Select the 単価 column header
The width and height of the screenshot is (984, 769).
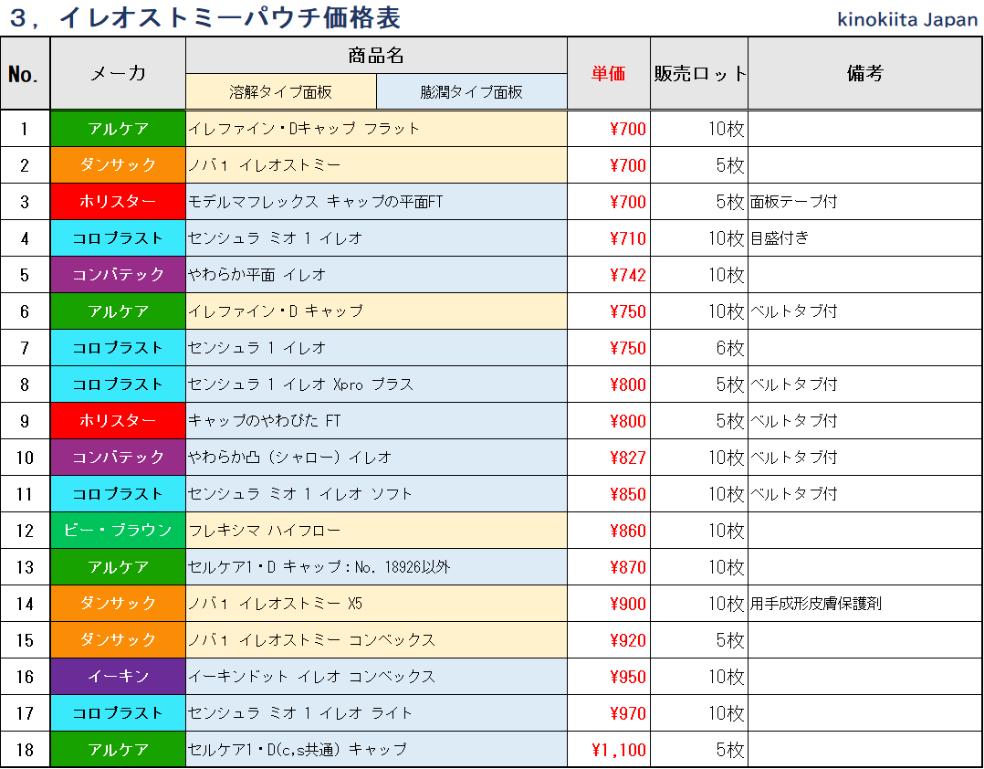[x=609, y=73]
